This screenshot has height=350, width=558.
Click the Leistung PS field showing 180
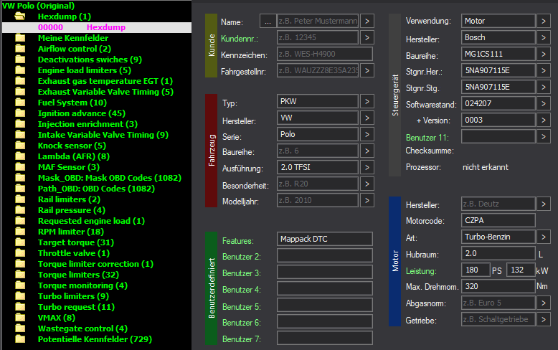tap(476, 270)
